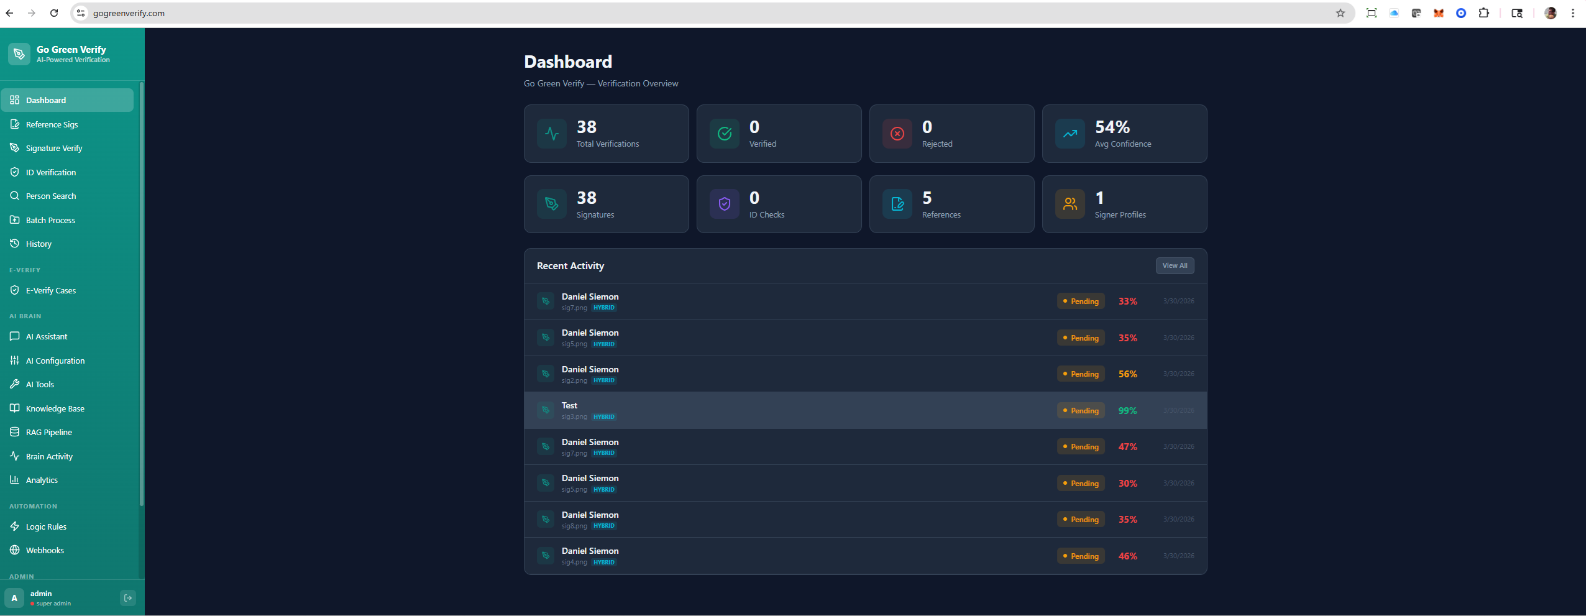Select the Pending badge on the 56% row
The image size is (1589, 616).
pos(1081,374)
